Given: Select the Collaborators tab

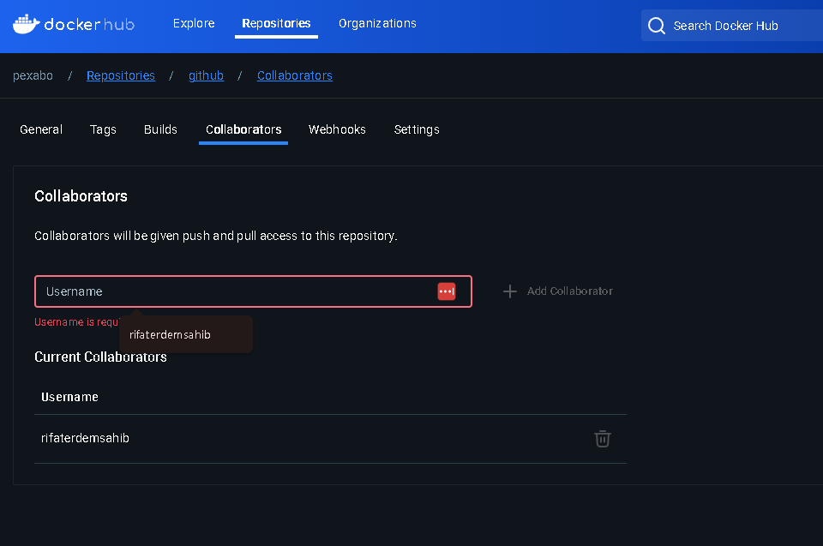Looking at the screenshot, I should click(243, 129).
